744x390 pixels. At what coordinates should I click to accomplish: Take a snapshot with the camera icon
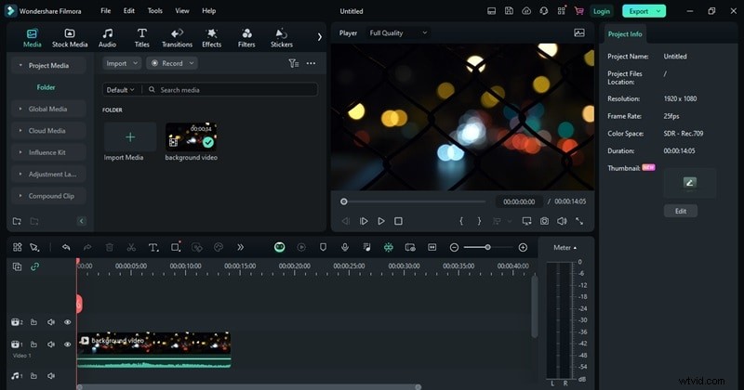pos(544,221)
